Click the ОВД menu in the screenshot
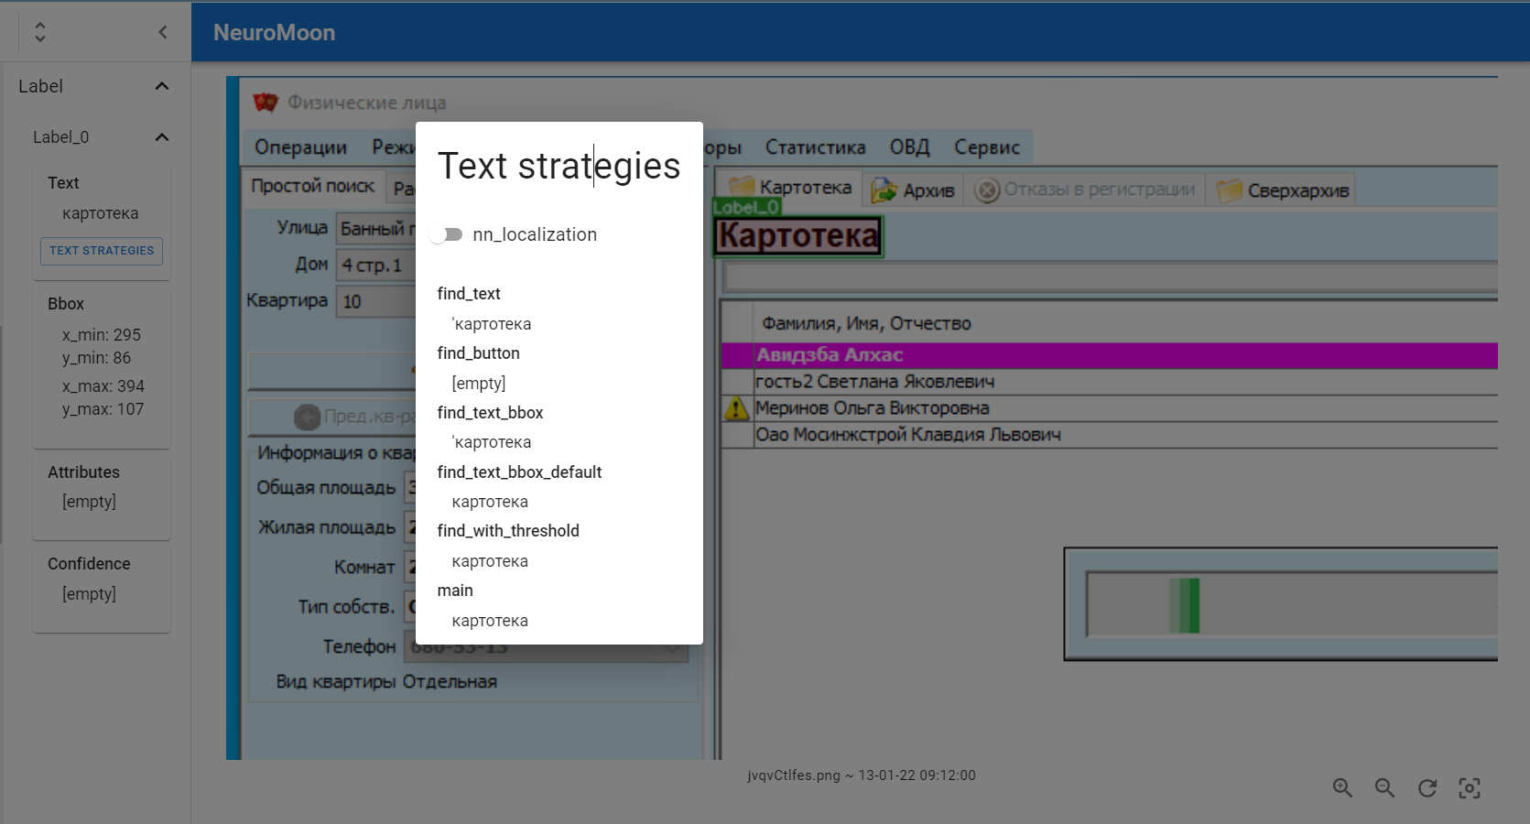 [x=909, y=147]
